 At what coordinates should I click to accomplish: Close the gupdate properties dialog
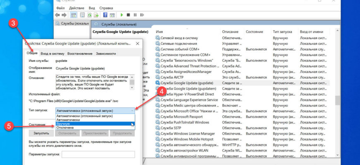click(x=137, y=43)
